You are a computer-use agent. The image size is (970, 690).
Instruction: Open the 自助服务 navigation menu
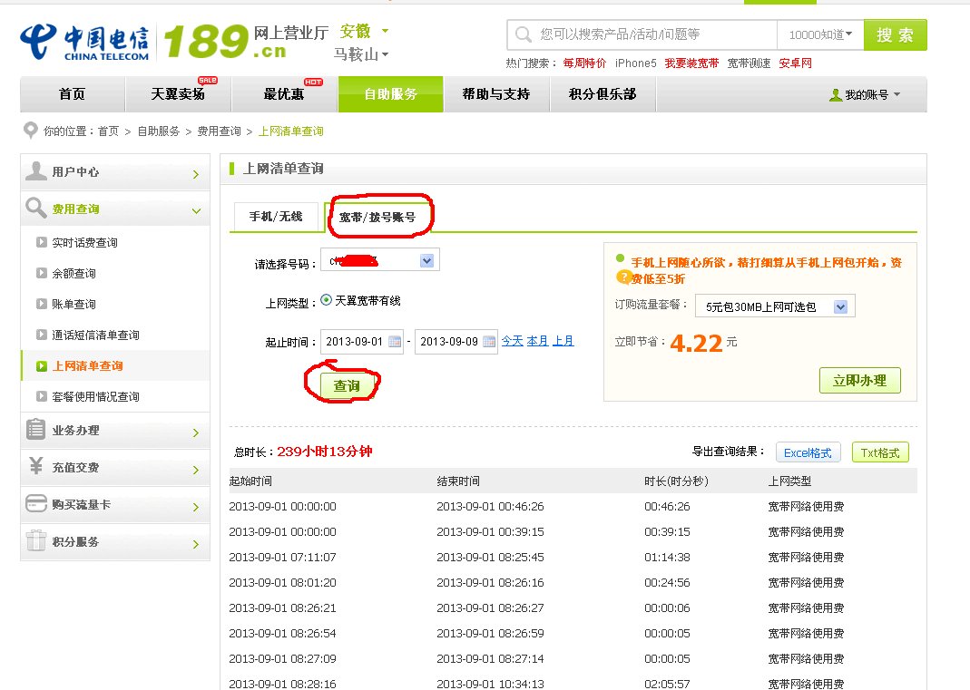[x=390, y=94]
